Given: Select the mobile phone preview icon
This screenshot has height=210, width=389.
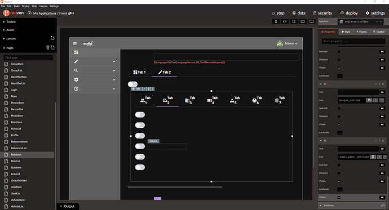Looking at the screenshot, I should coord(276,21).
